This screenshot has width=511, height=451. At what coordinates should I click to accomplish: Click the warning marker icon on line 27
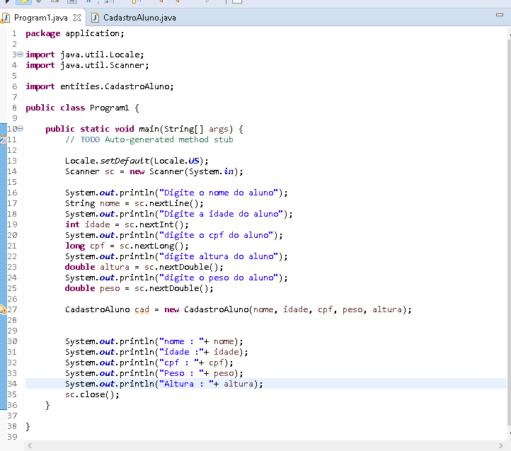point(3,309)
